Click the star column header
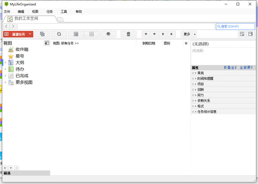The height and width of the screenshot is (184, 258). 186,43
